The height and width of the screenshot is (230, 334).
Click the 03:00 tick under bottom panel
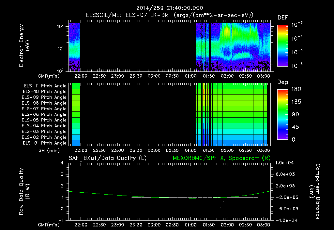point(264,225)
